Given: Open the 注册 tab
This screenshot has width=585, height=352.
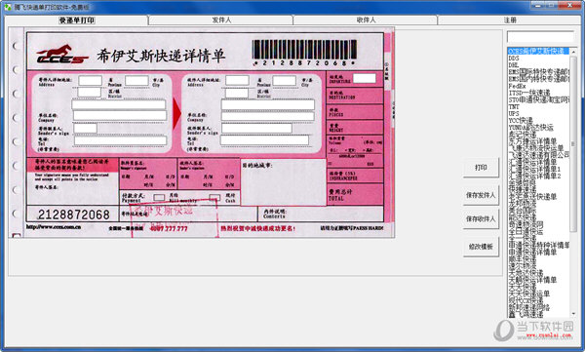Looking at the screenshot, I should coord(510,20).
